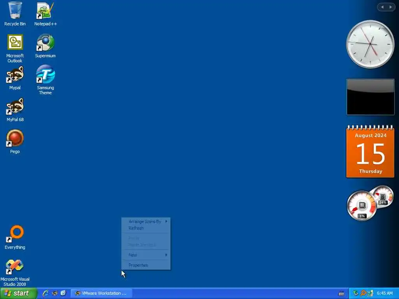Click the network computers tray icon
The width and height of the screenshot is (399, 299).
[x=370, y=294]
